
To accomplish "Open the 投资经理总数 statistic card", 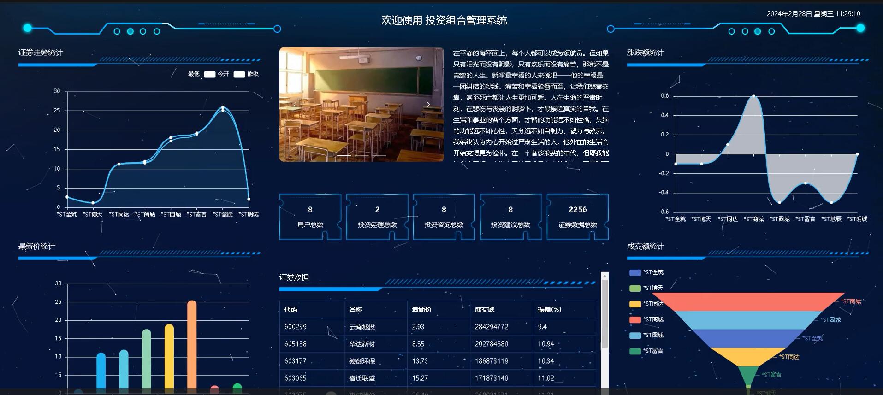I will point(377,217).
